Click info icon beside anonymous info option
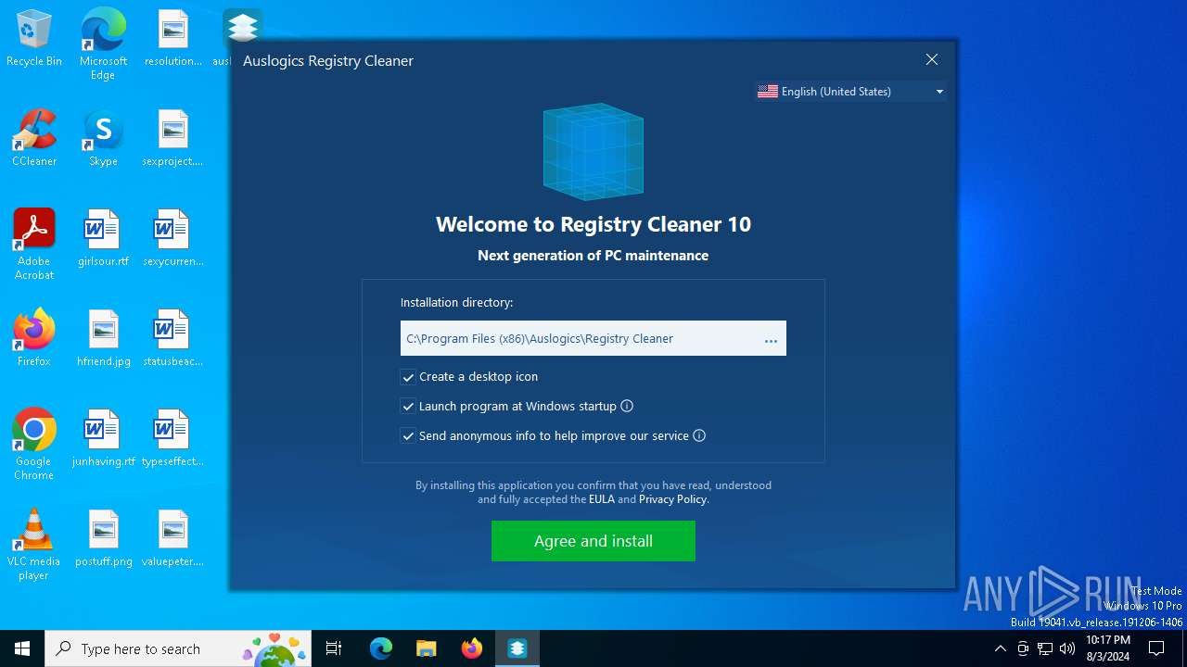 (699, 435)
